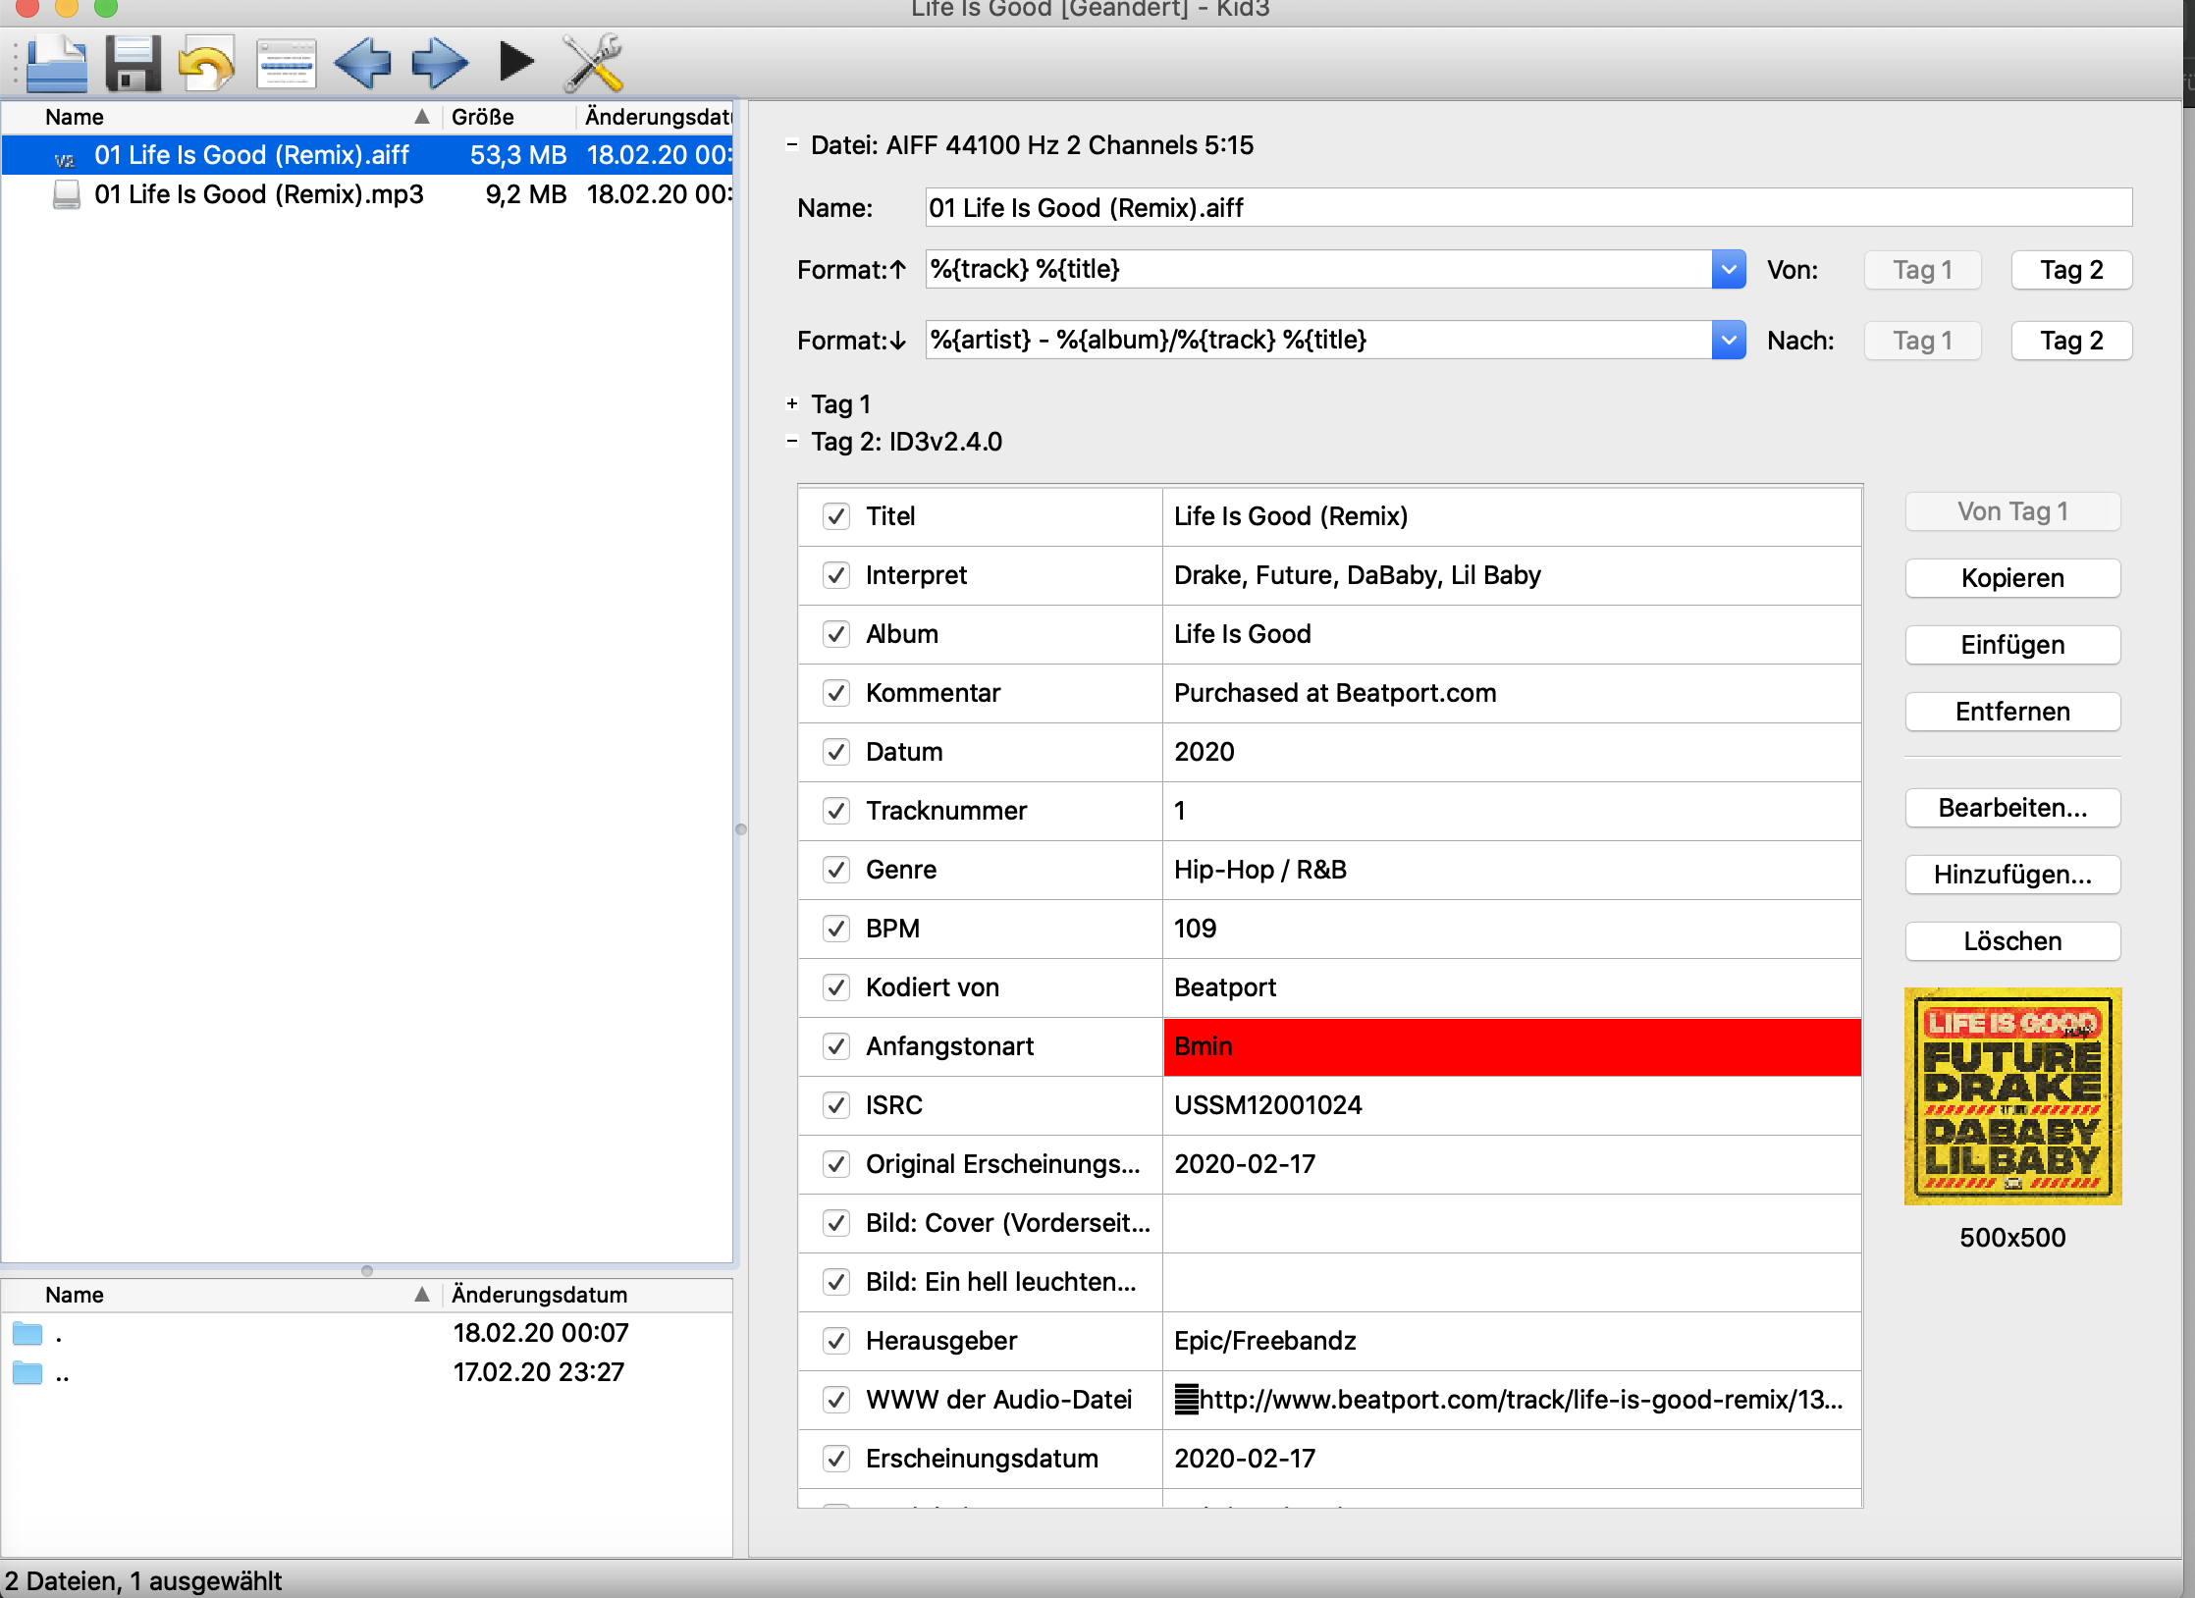Open the lower Format dropdown arrow

coord(1728,340)
